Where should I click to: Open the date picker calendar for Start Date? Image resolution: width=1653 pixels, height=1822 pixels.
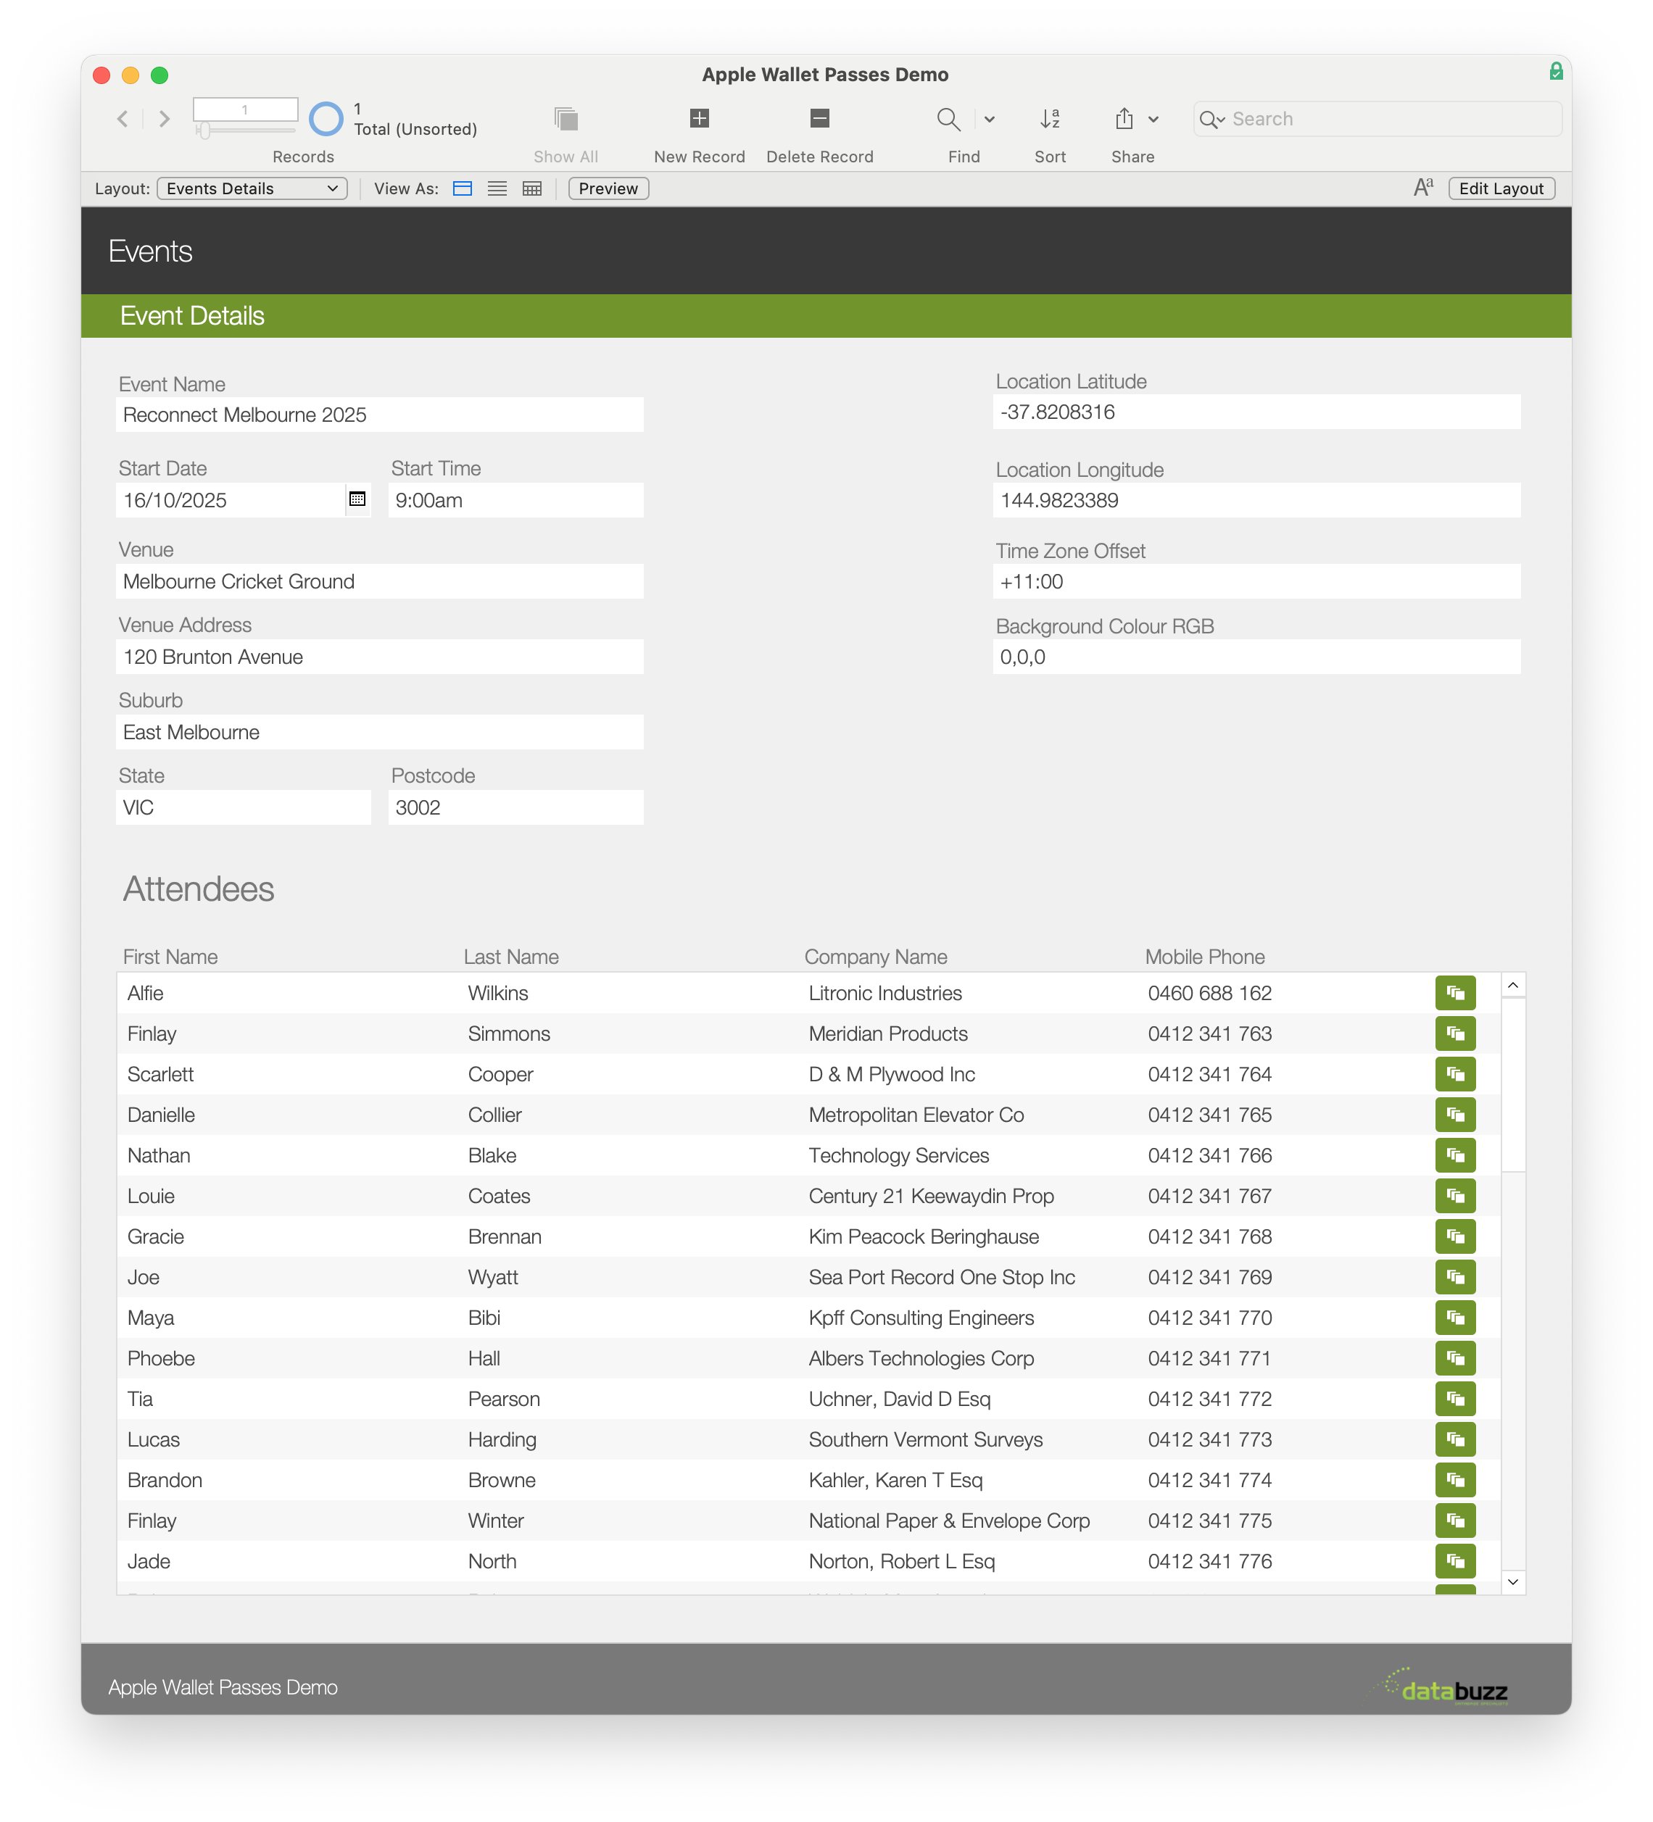pyautogui.click(x=357, y=500)
